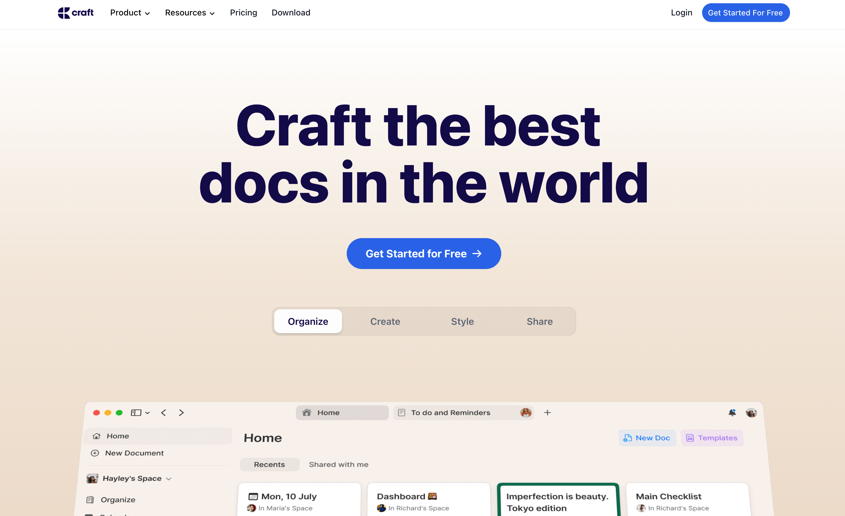Click New Document in the sidebar
Viewport: 845px width, 516px height.
click(134, 453)
